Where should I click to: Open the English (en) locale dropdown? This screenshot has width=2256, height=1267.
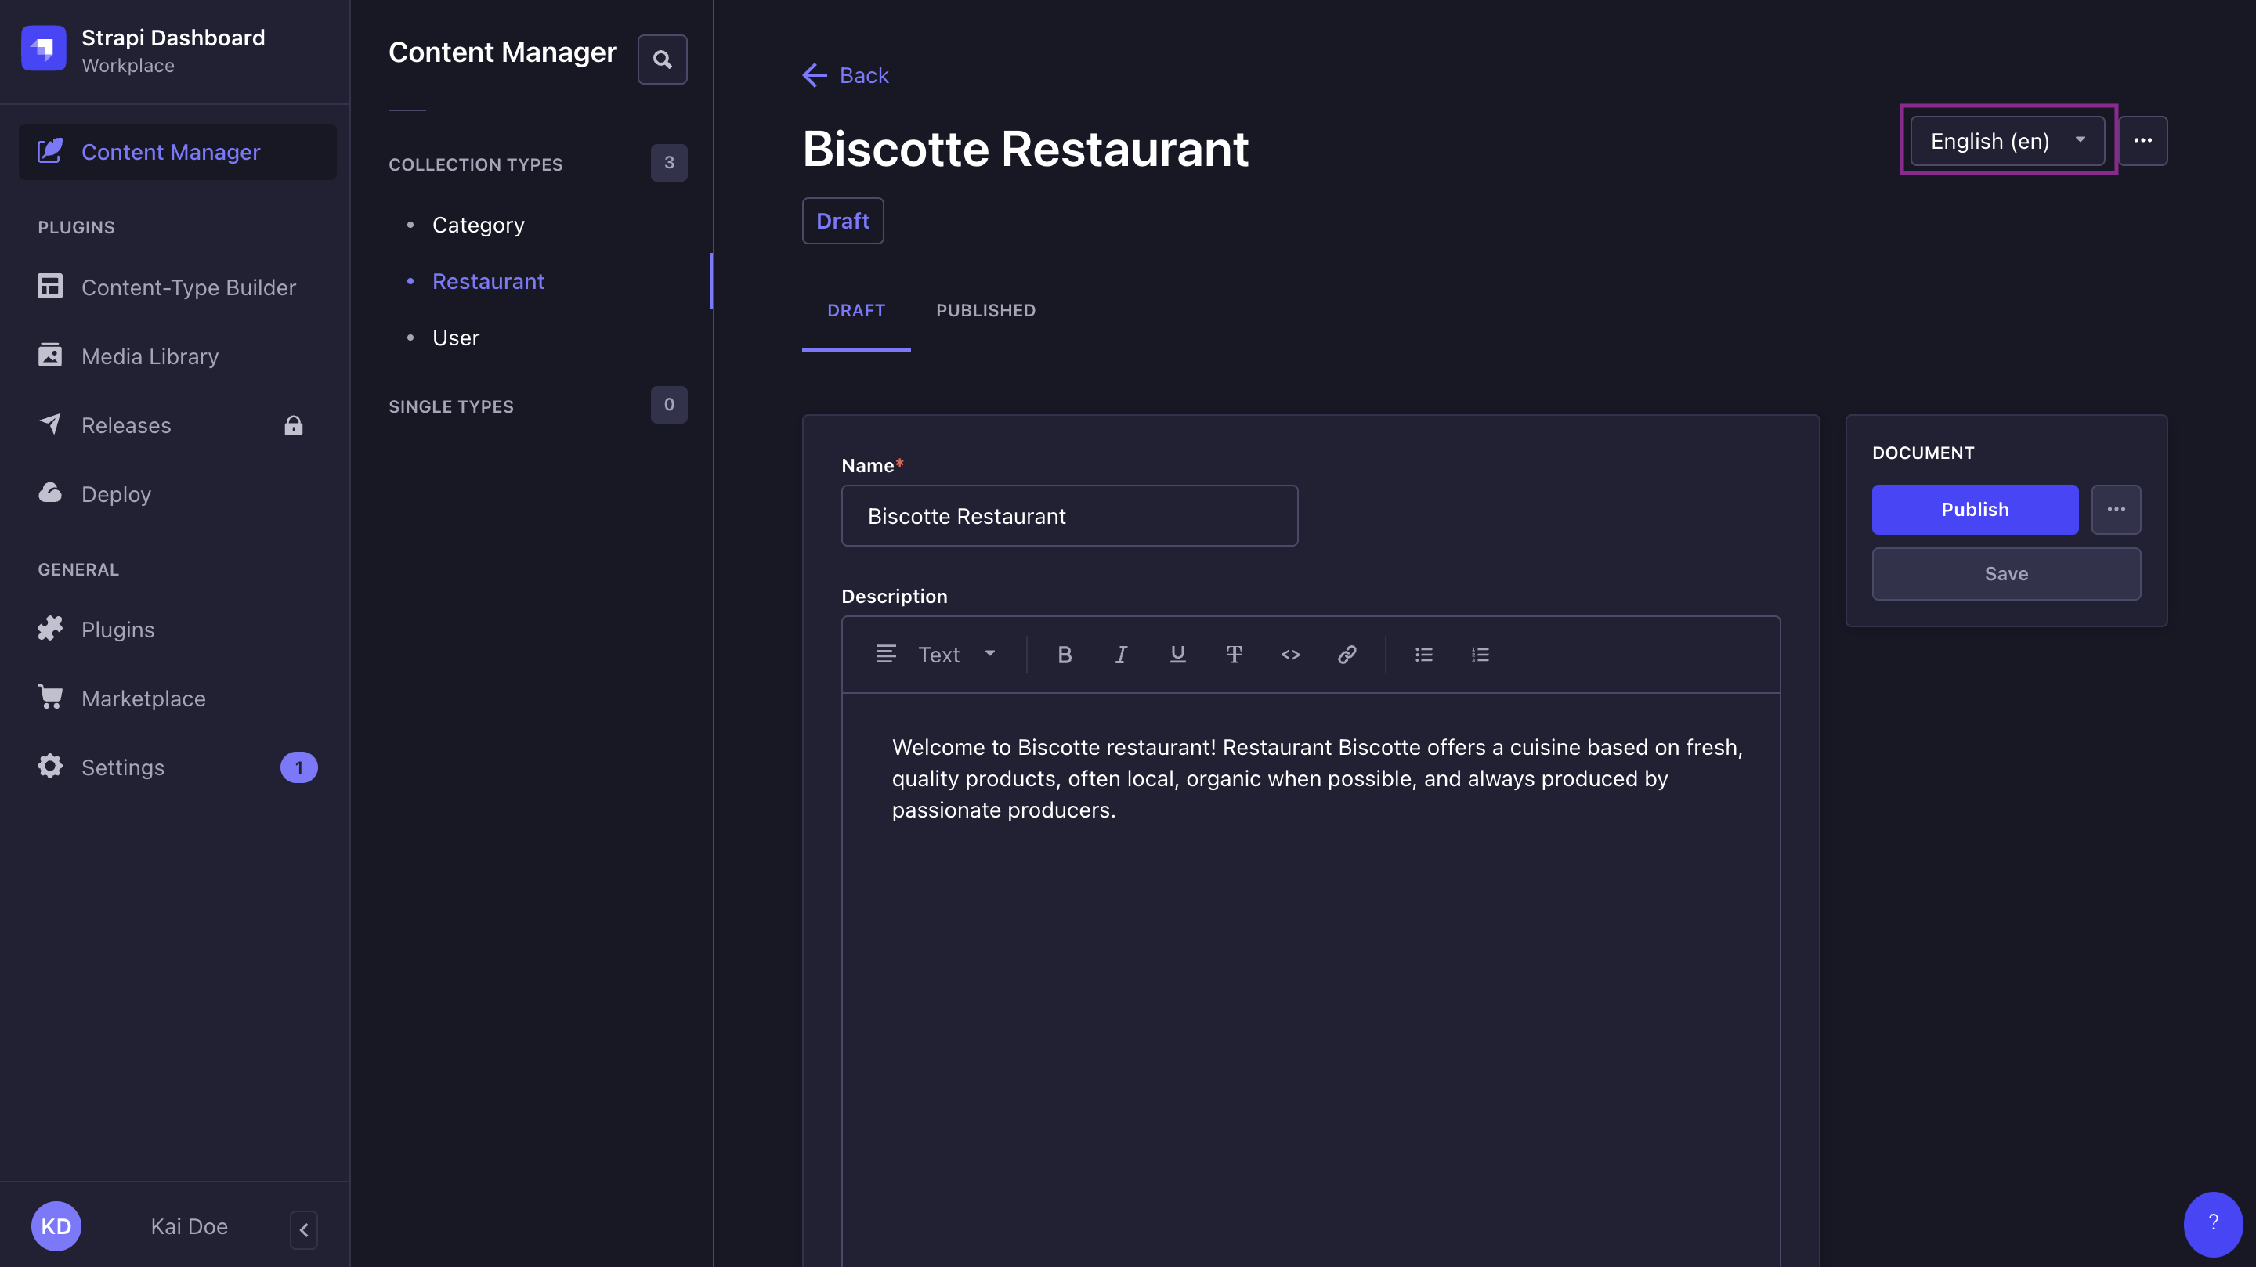click(x=2006, y=140)
